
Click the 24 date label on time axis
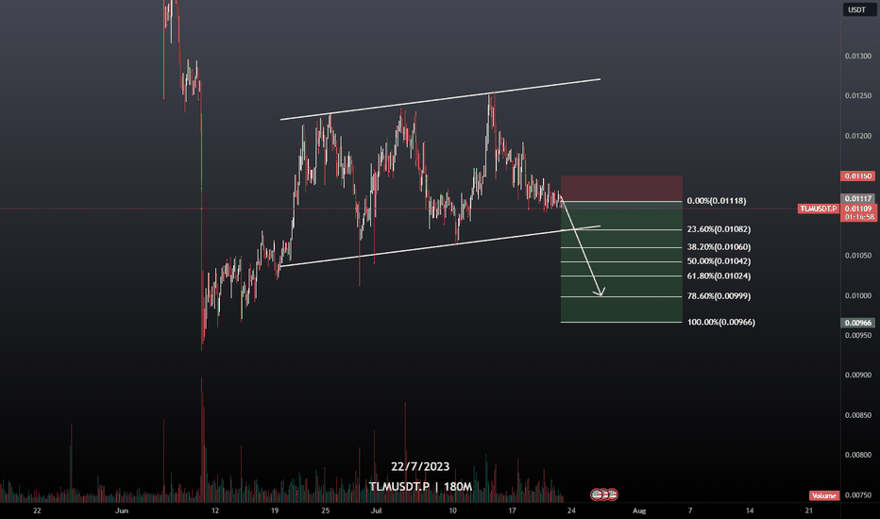571,511
